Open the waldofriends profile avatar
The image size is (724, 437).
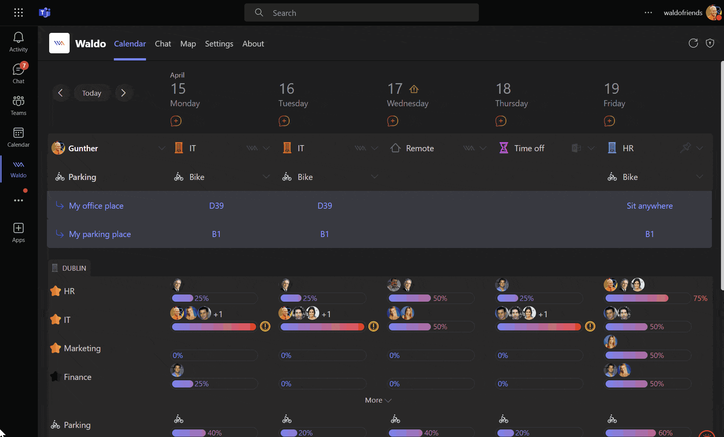(x=713, y=12)
